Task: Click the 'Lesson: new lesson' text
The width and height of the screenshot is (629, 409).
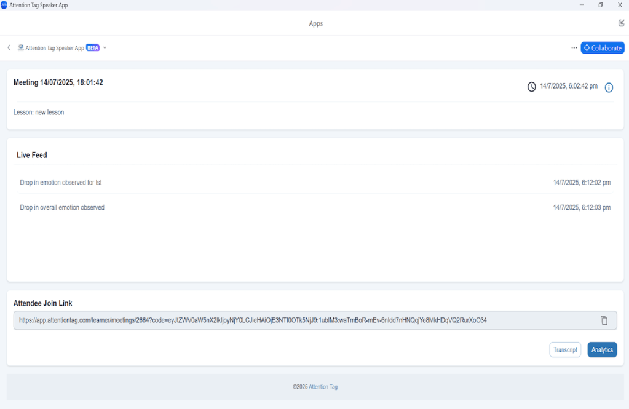Action: point(39,113)
